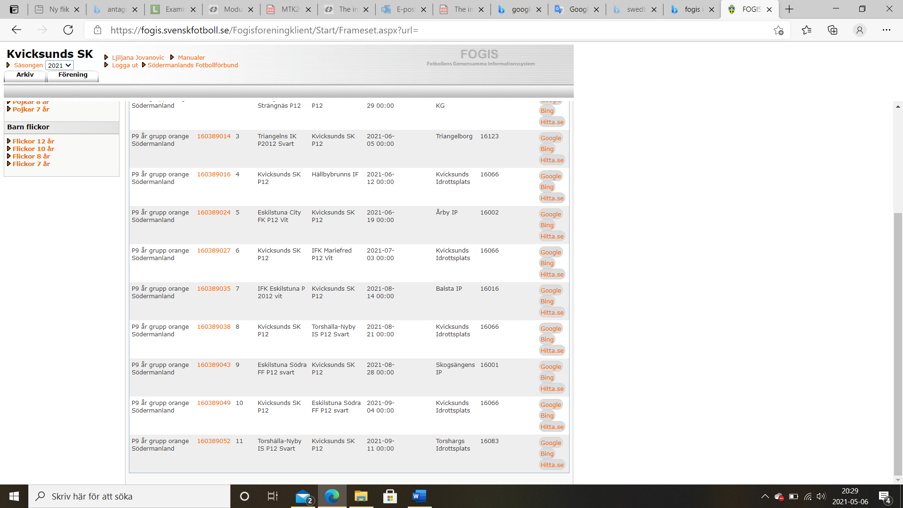Expand Flickor 8 år tree item
This screenshot has width=903, height=508.
point(31,156)
